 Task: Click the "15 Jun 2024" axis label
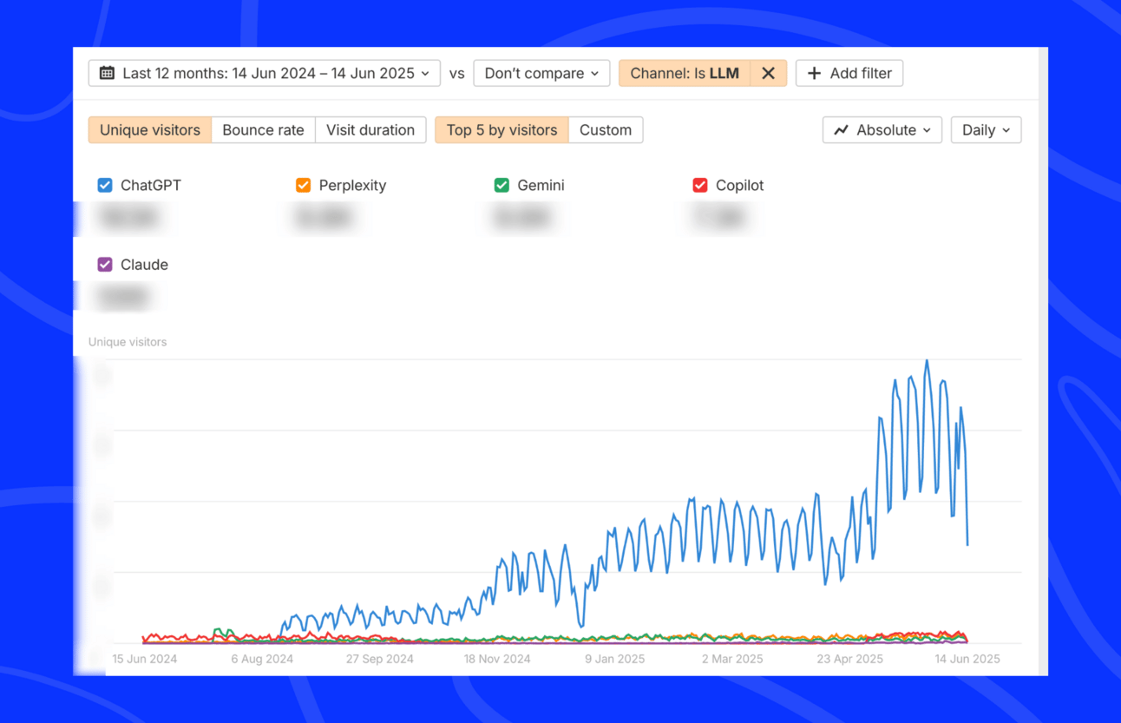[145, 659]
